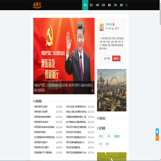The height and width of the screenshot is (161, 161).
Task: Open the city skyline Ferris wheel image
Action: coord(112,90)
